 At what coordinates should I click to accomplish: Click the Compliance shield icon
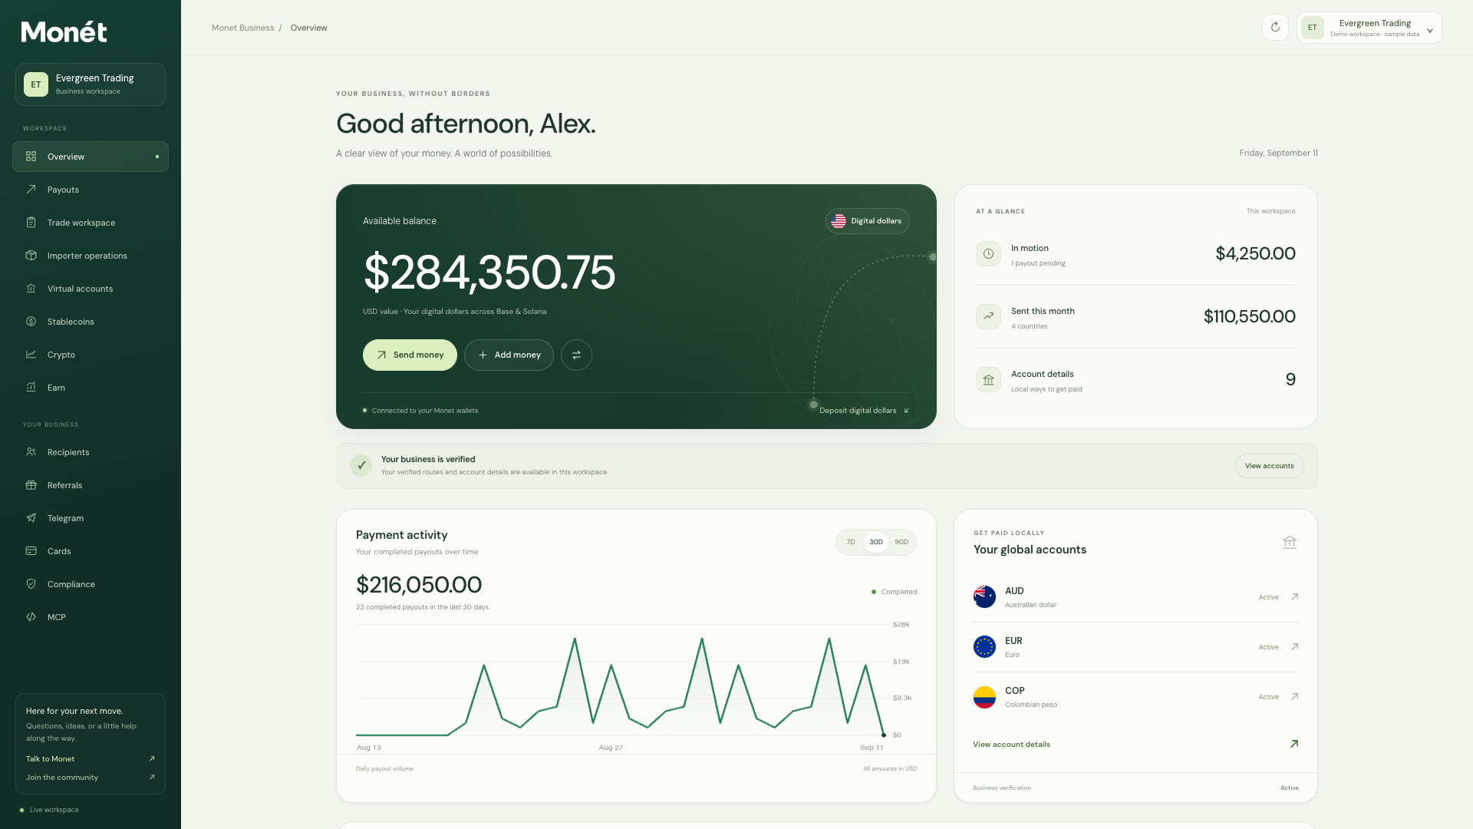click(x=31, y=584)
